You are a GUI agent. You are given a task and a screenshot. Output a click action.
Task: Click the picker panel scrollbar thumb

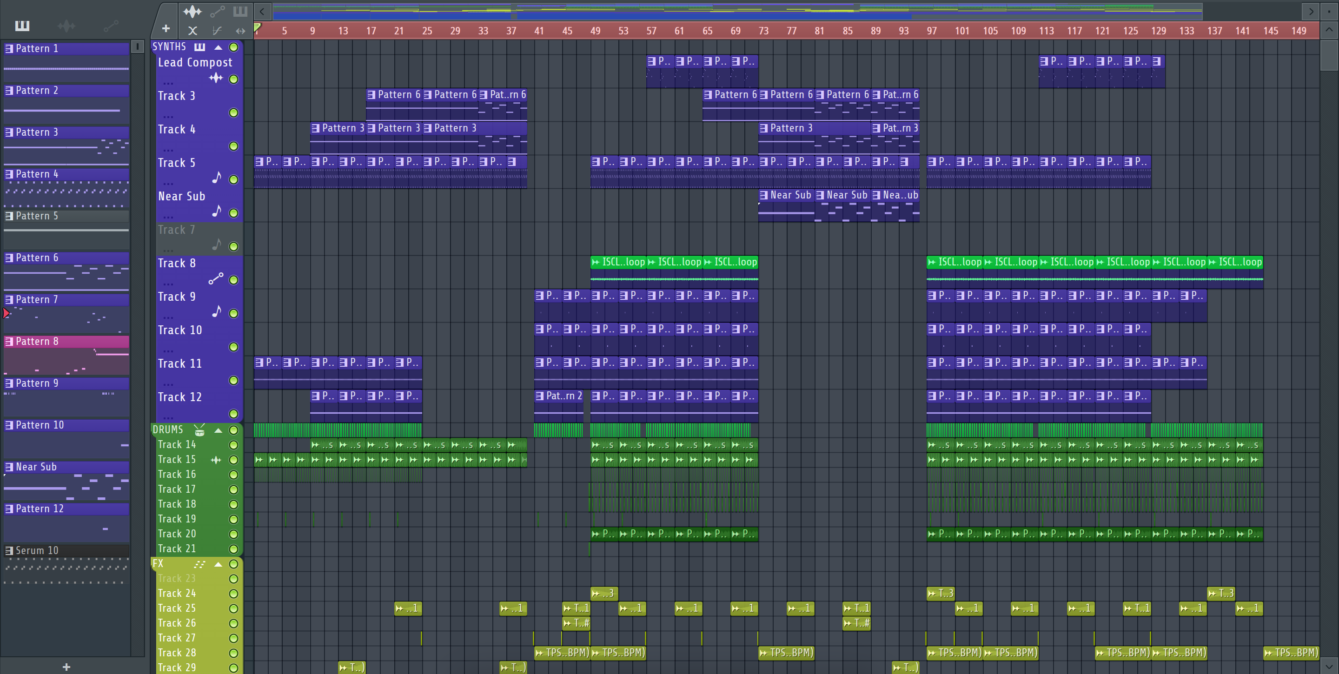point(137,47)
